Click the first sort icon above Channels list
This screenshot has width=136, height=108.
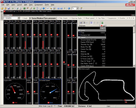point(81,23)
